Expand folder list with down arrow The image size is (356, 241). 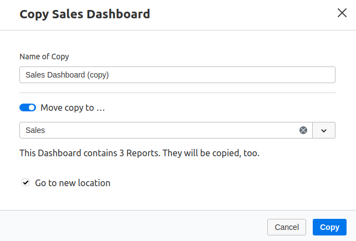pos(324,130)
